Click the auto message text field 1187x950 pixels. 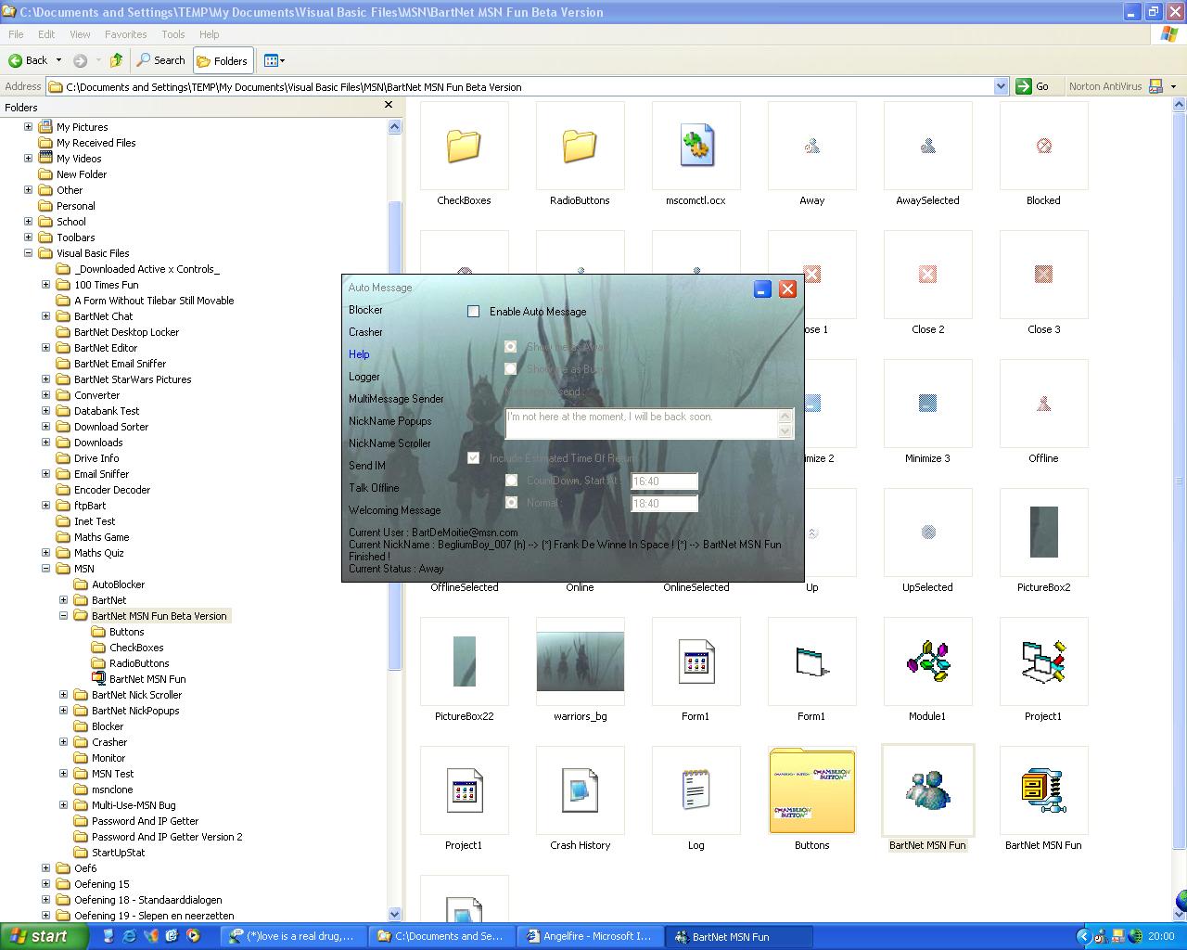(642, 423)
